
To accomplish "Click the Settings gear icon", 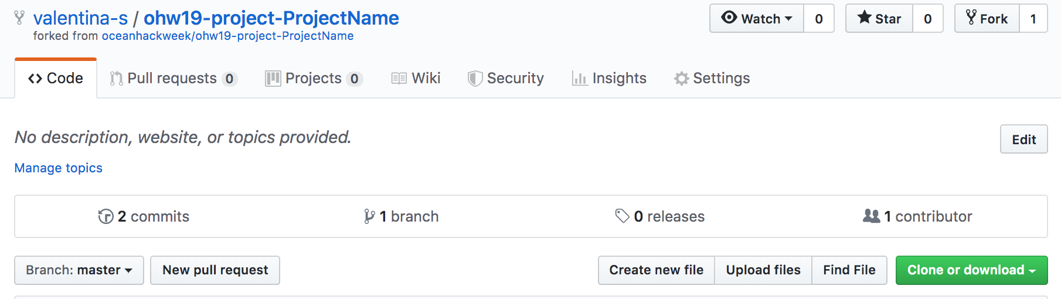I will click(681, 79).
